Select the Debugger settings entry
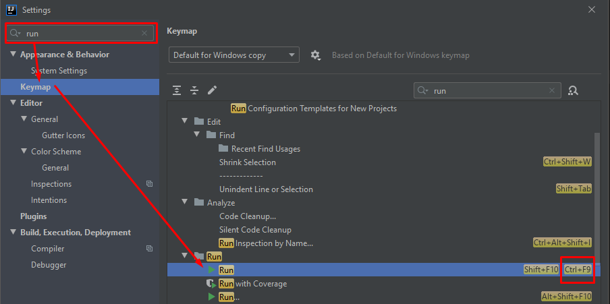This screenshot has width=610, height=304. click(x=49, y=265)
